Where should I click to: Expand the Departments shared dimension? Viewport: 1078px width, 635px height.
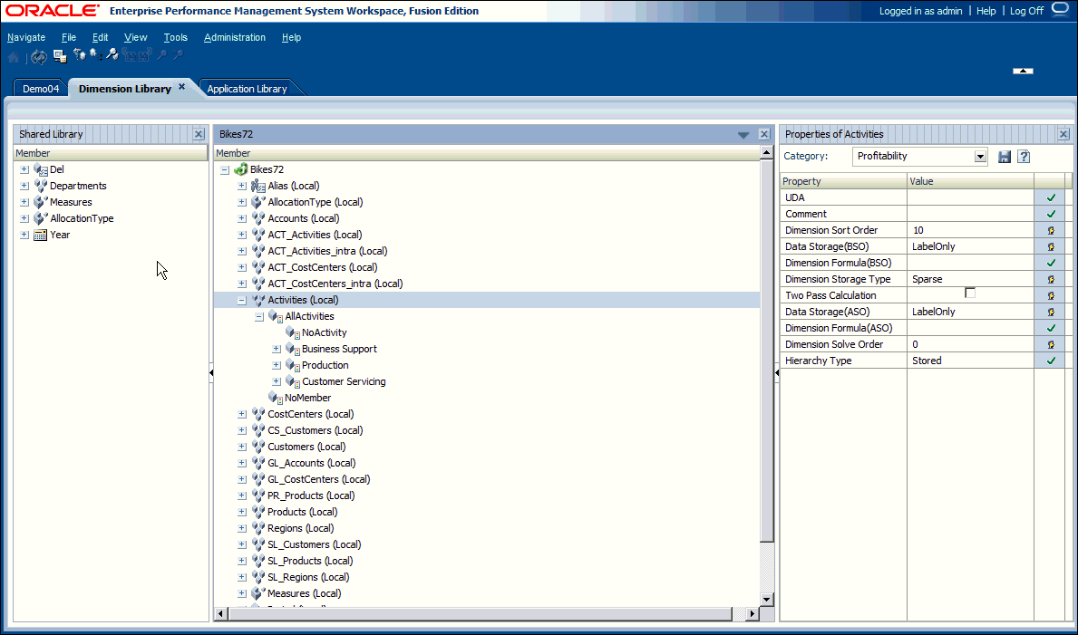(24, 186)
